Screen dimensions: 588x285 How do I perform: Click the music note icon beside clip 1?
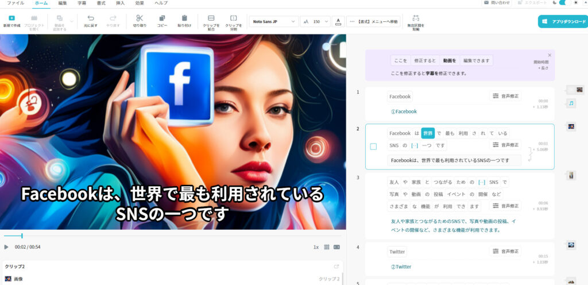(571, 103)
